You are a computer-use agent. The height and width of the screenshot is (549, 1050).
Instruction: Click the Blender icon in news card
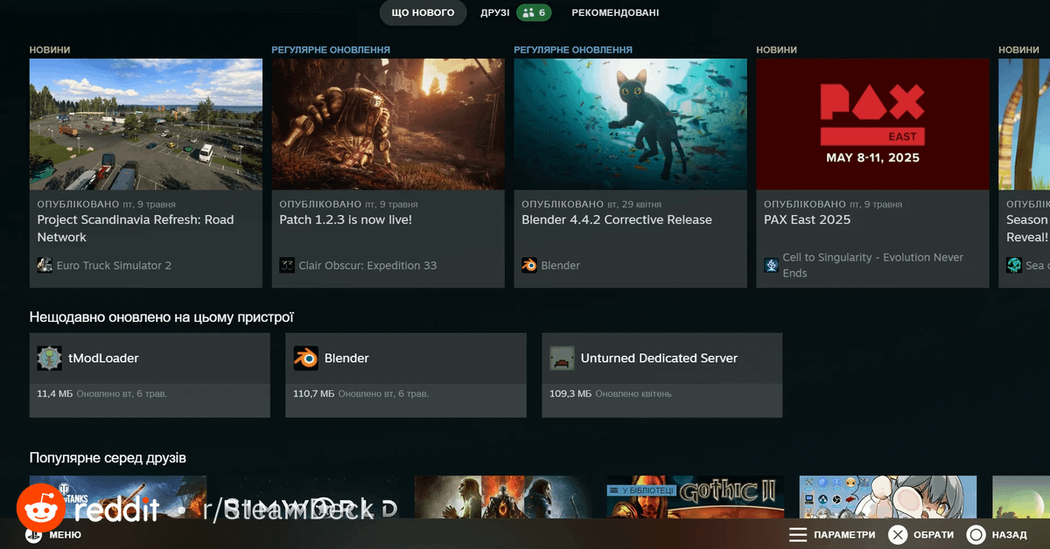point(529,265)
